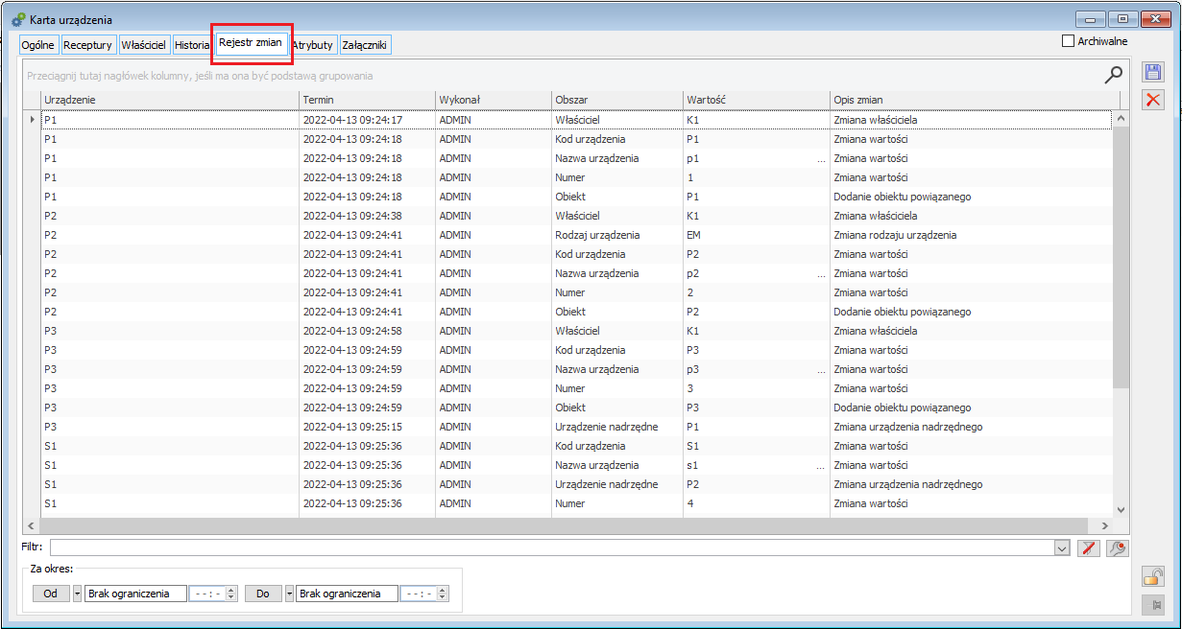Sort by the Wykonał column header
The image size is (1182, 629).
coord(494,100)
